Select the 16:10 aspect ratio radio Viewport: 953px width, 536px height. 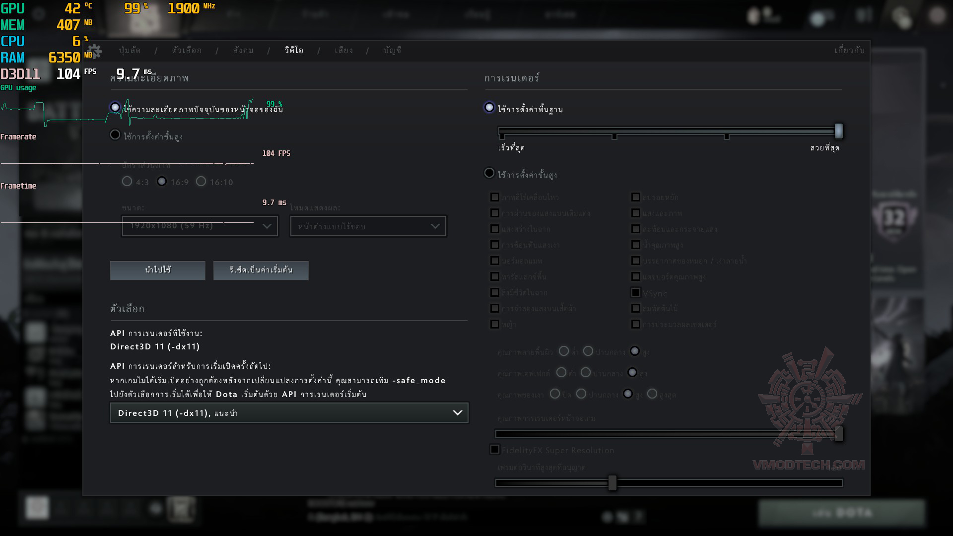point(201,182)
